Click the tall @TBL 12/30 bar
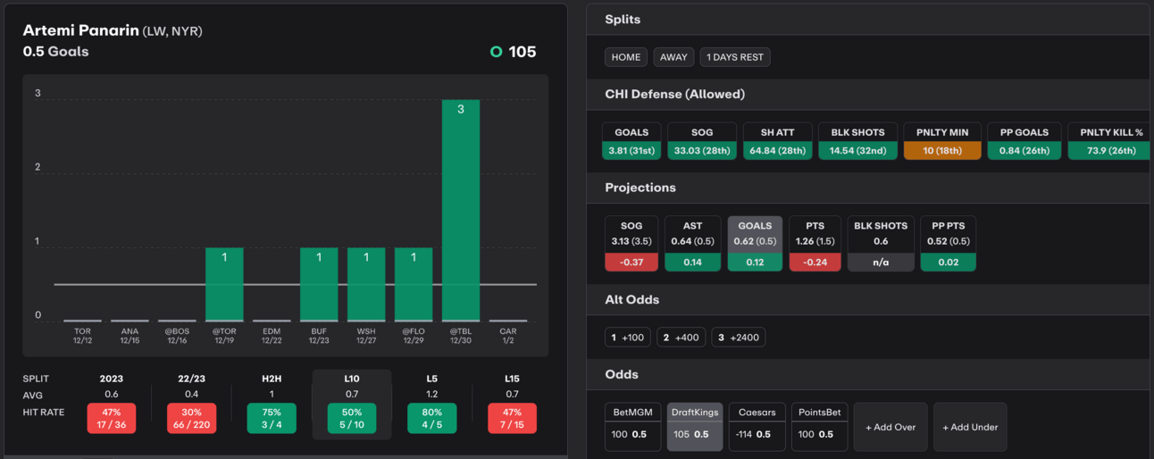 [461, 210]
